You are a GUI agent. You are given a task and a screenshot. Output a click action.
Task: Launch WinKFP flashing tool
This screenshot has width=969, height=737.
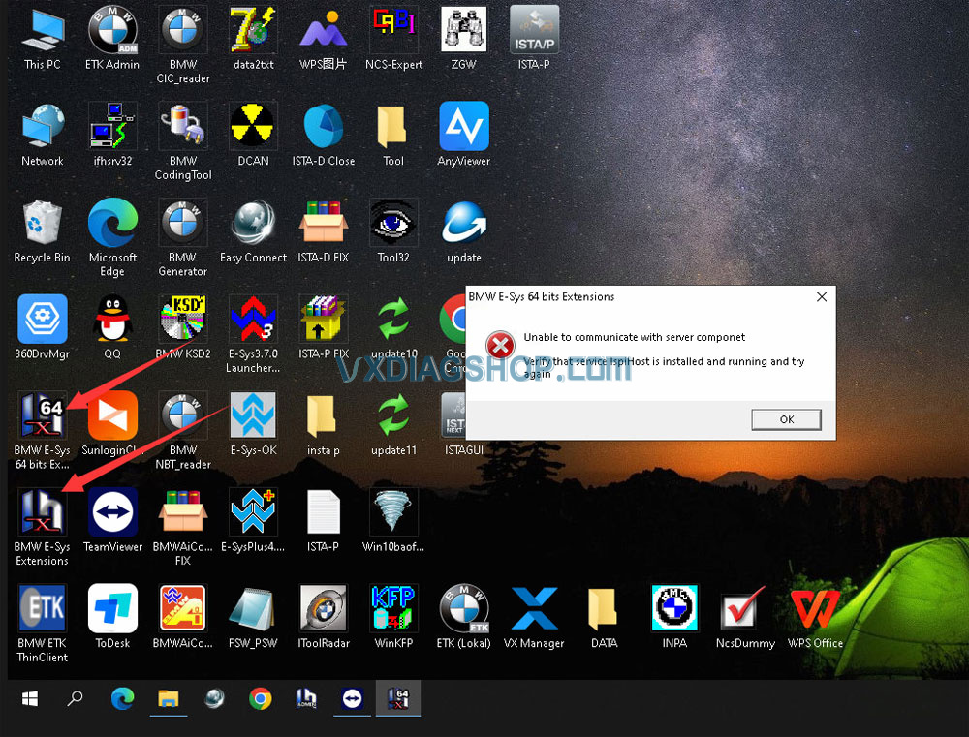pyautogui.click(x=393, y=610)
